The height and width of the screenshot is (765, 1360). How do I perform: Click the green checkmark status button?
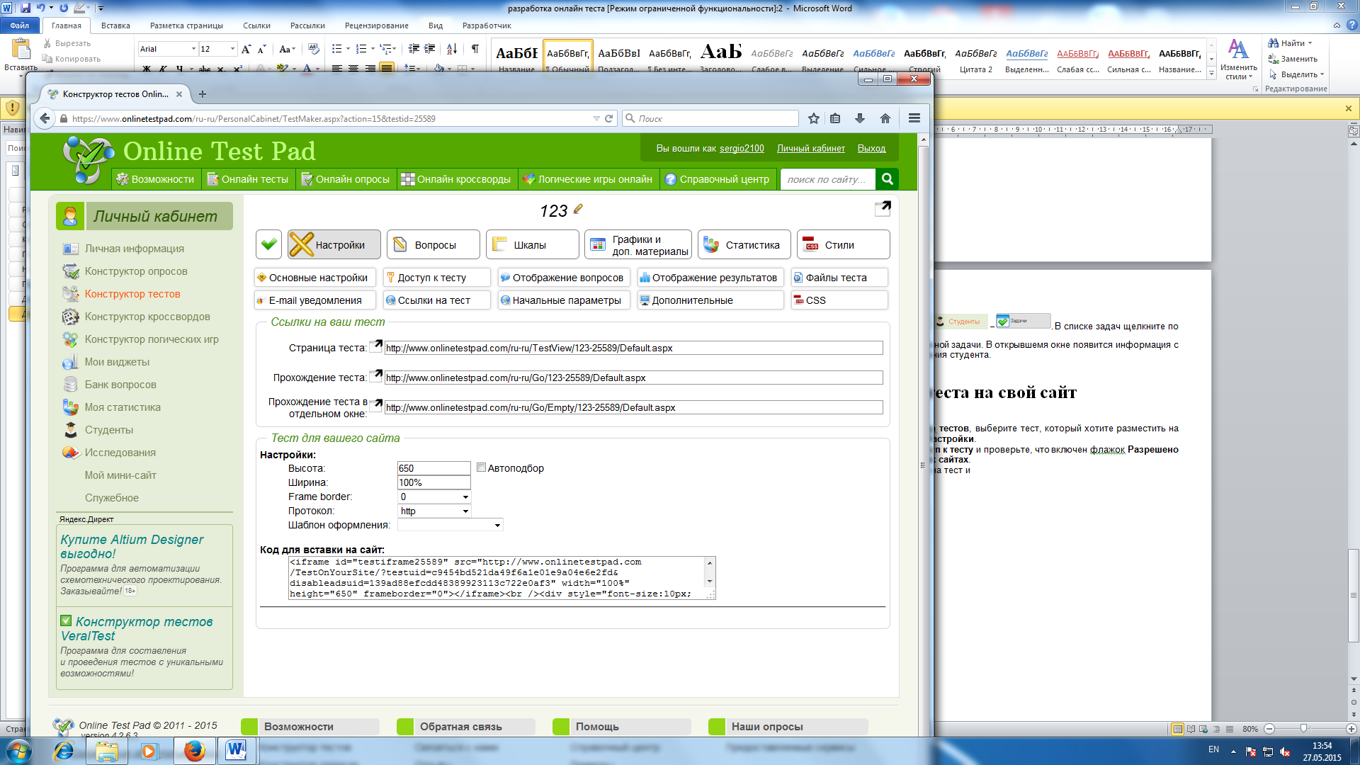coord(268,244)
